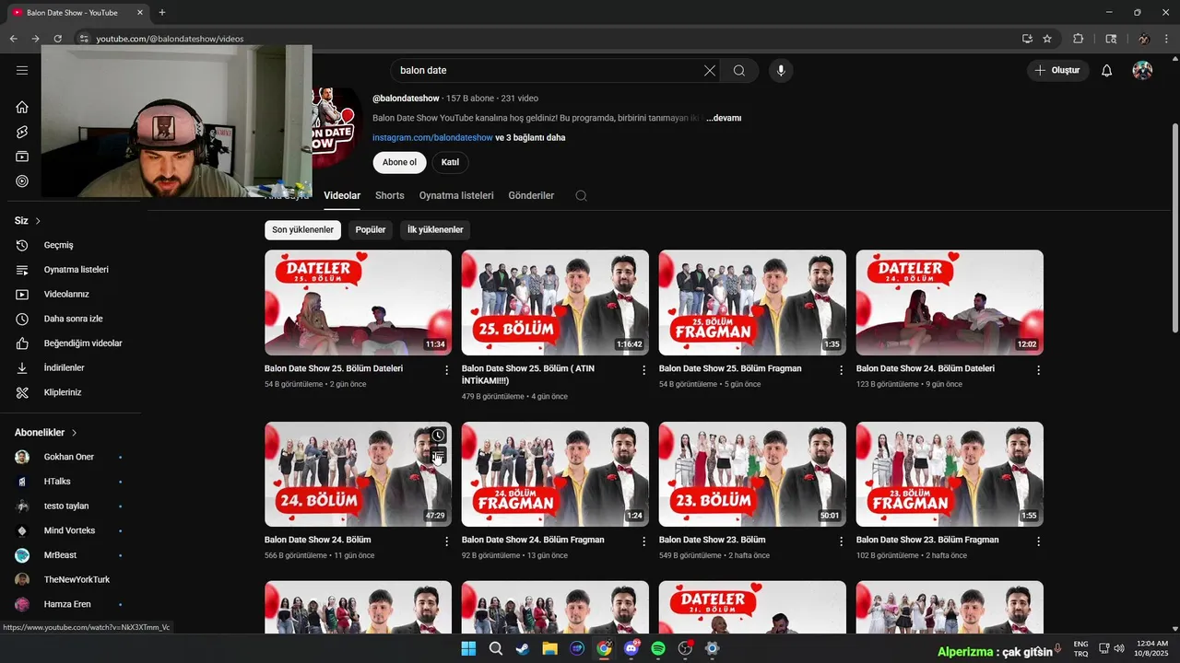This screenshot has width=1180, height=663.
Task: Open the browser extensions puzzle icon
Action: pyautogui.click(x=1078, y=39)
